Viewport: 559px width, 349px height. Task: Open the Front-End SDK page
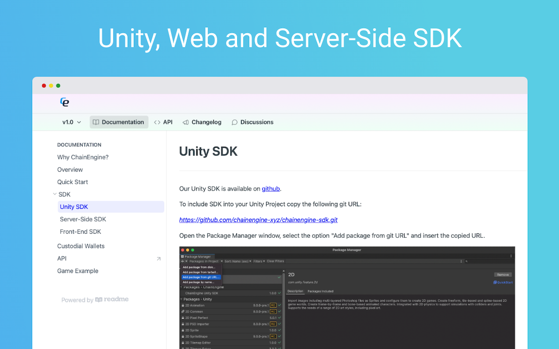(x=81, y=232)
